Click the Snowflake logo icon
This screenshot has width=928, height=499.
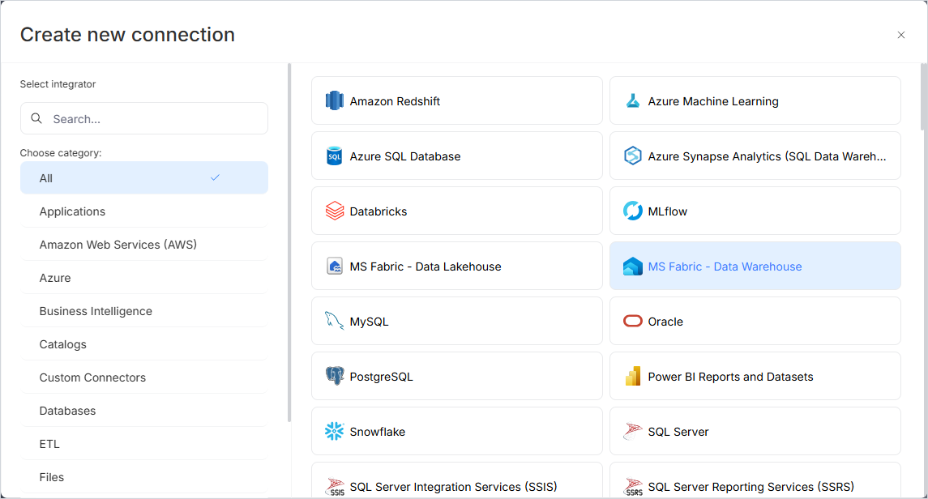334,432
